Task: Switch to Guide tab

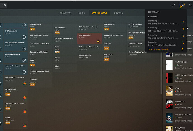Action: coord(81,13)
